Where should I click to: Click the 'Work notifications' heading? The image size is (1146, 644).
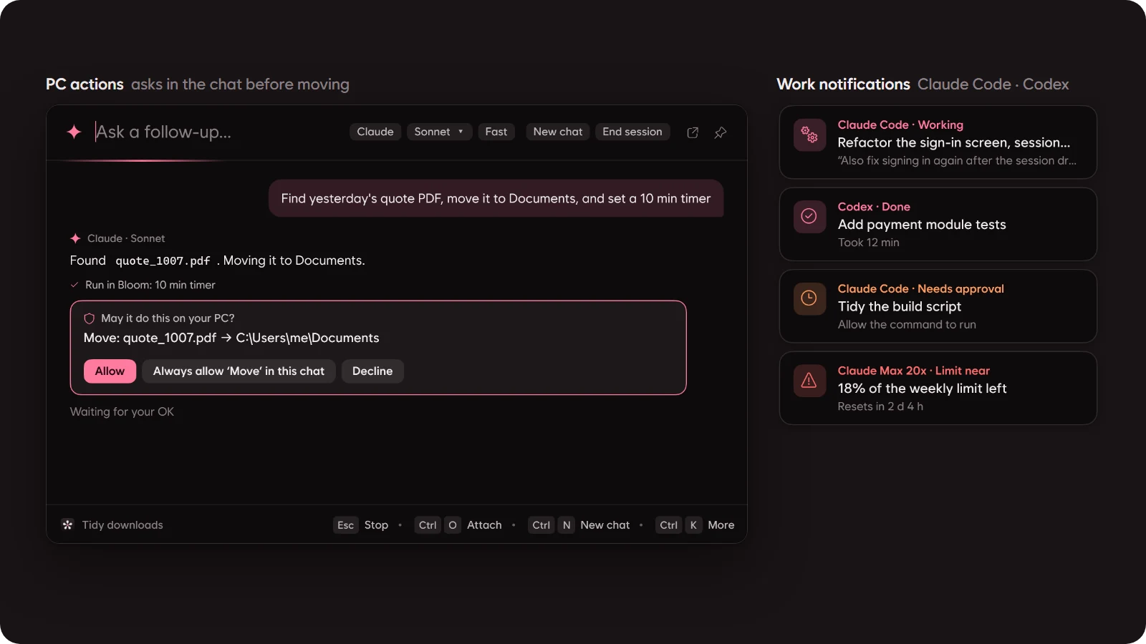coord(843,84)
